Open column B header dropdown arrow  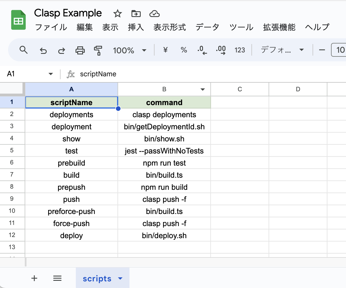pos(203,90)
